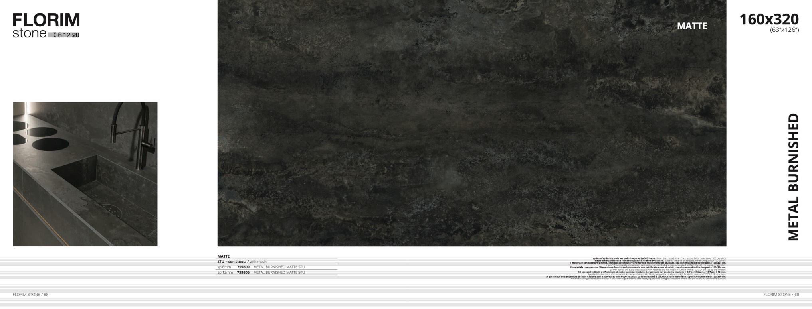Click the vertical METAL BURNISHED title
This screenshot has width=812, height=309.
[x=793, y=177]
